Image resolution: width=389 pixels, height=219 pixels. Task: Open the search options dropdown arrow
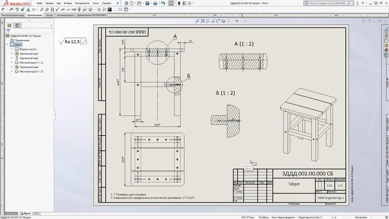pyautogui.click(x=353, y=3)
